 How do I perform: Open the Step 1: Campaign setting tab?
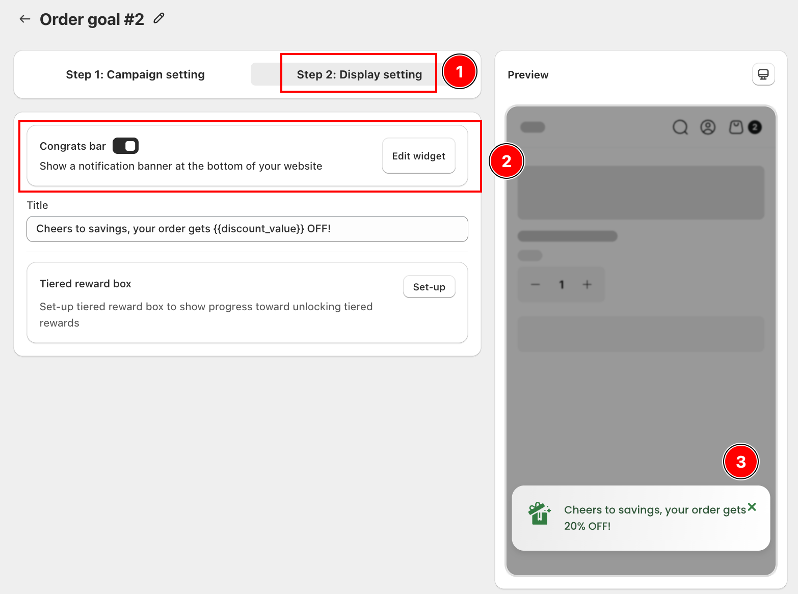(135, 74)
